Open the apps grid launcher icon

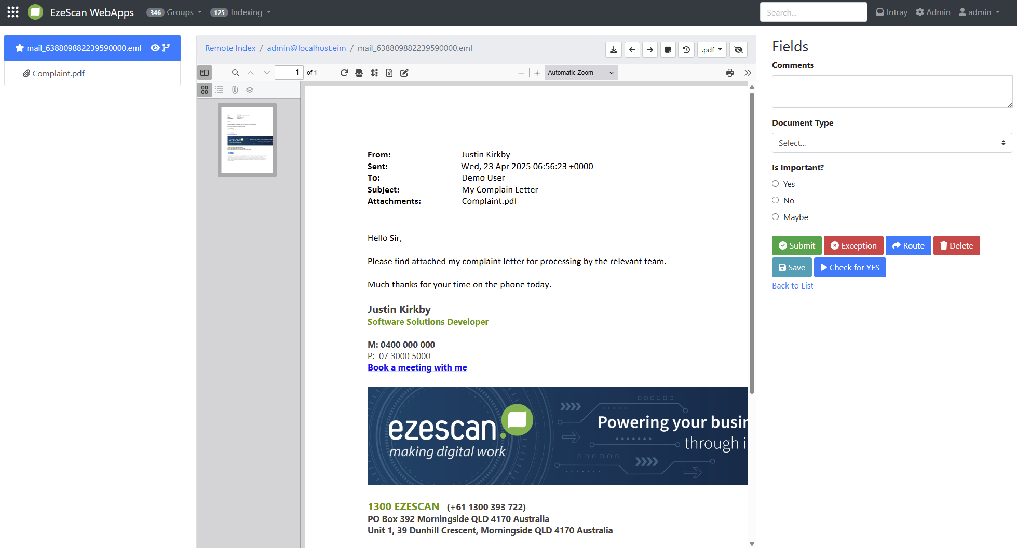tap(13, 12)
